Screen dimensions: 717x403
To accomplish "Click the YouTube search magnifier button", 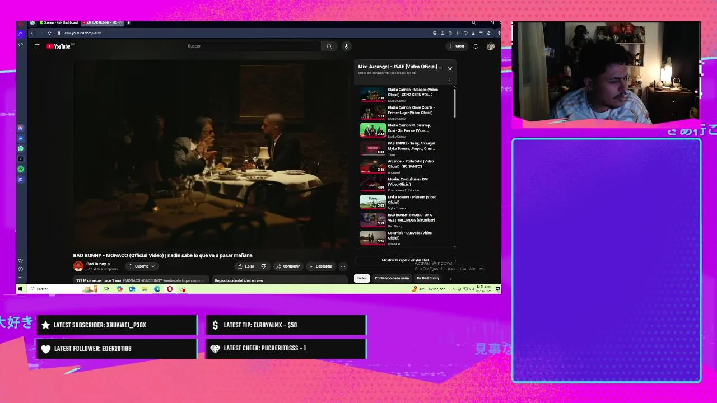I will pos(329,46).
